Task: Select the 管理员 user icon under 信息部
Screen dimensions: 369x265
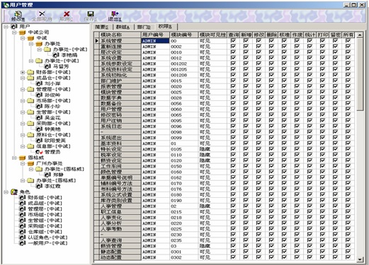Action: click(x=39, y=152)
